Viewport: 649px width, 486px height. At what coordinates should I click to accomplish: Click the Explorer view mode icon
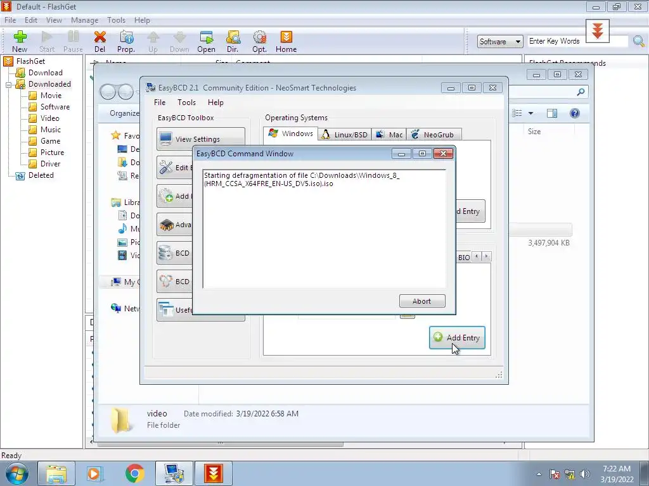click(517, 113)
